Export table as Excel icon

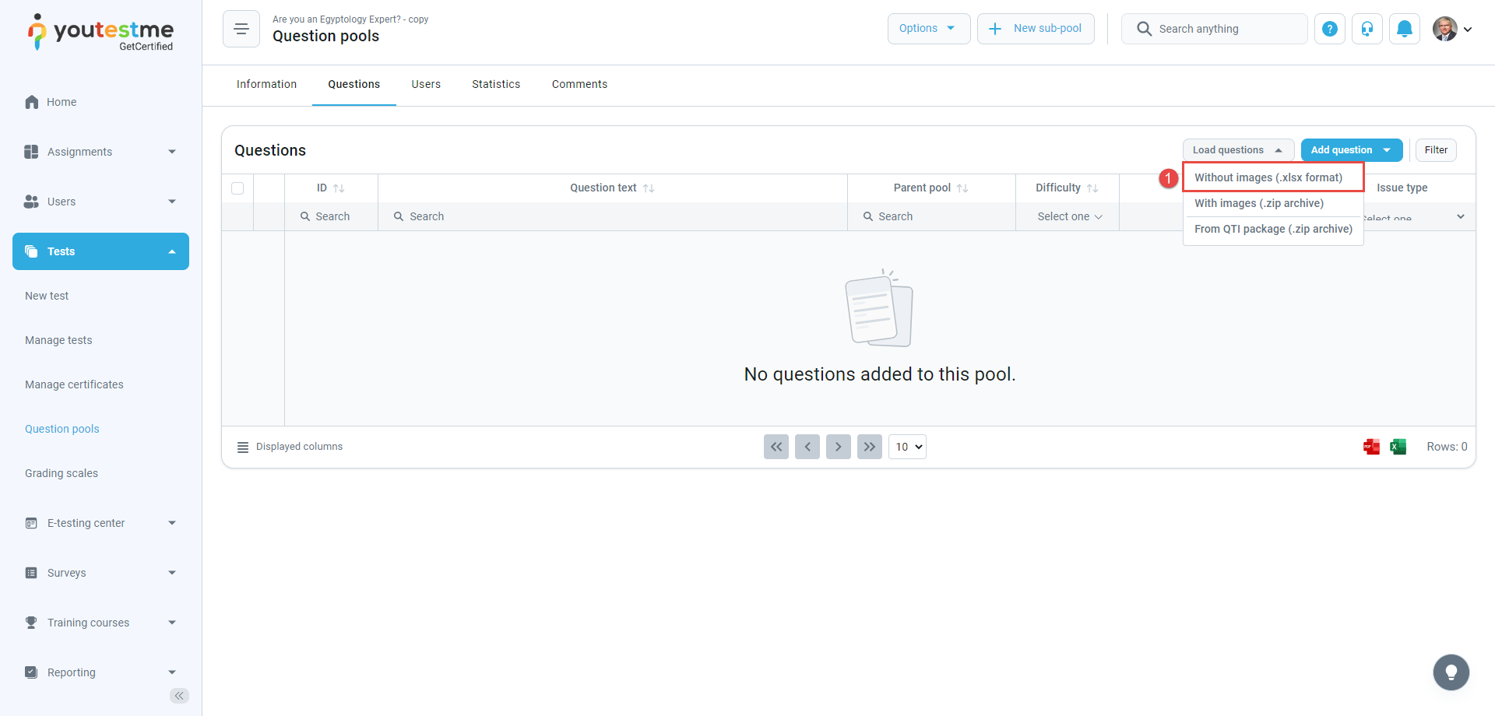(x=1398, y=447)
